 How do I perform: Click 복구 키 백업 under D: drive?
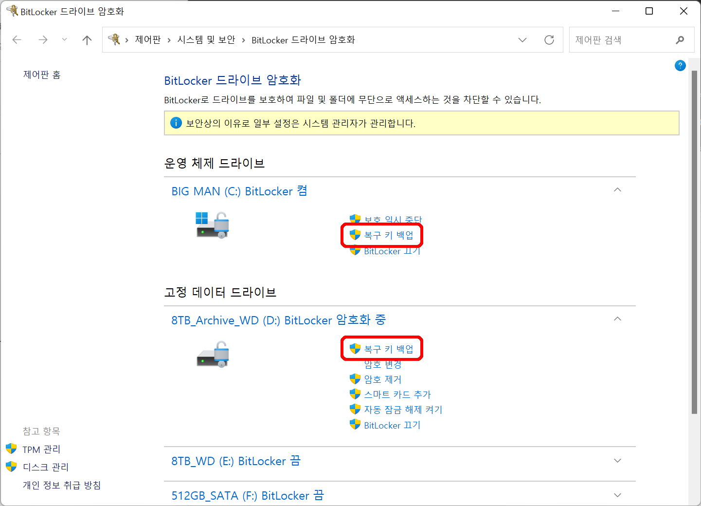(x=389, y=349)
